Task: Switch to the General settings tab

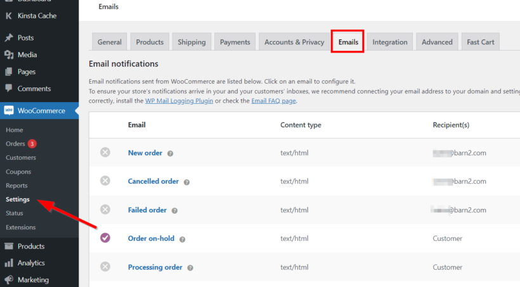Action: click(110, 42)
